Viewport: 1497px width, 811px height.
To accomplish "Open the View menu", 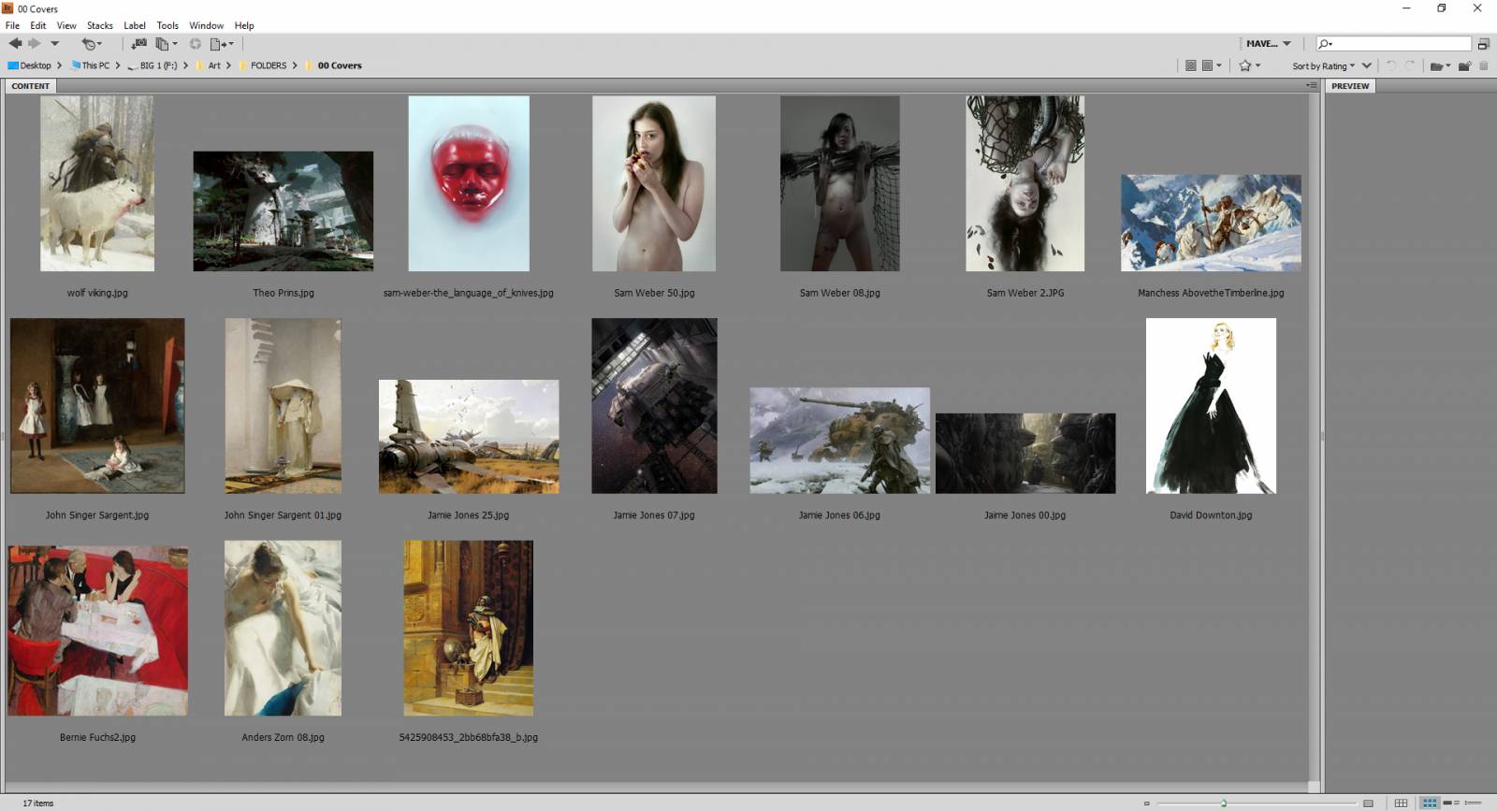I will [66, 25].
